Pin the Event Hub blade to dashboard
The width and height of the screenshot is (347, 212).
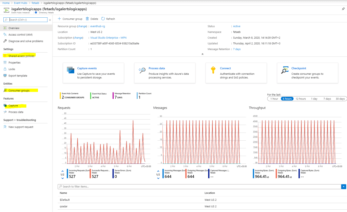[x=343, y=9]
